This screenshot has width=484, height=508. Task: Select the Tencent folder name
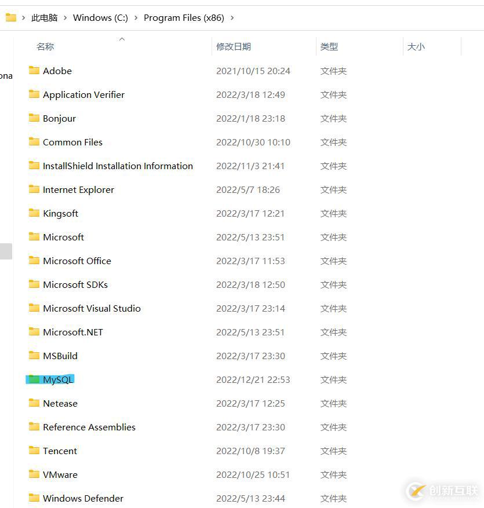[x=60, y=451]
